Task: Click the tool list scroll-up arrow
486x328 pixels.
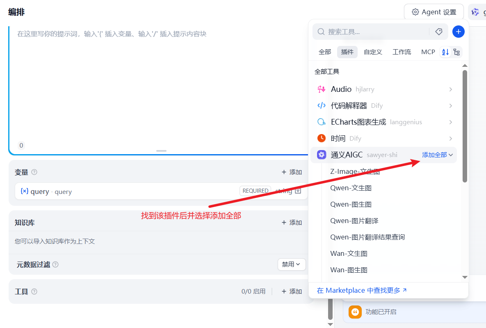Action: [x=465, y=65]
